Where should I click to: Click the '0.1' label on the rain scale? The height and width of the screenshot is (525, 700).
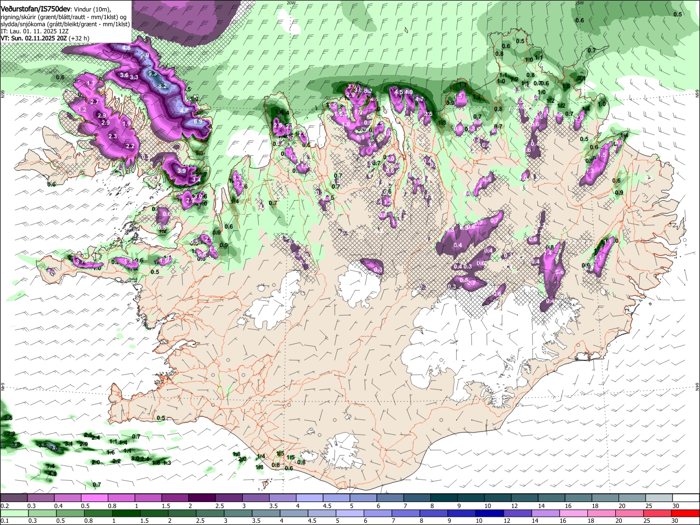point(5,521)
